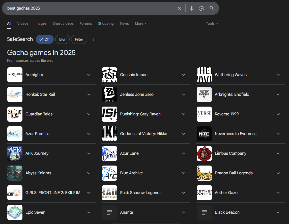Viewport: 289px width, 224px height.
Task: Click the magnifying glass search icon
Action: (x=212, y=8)
